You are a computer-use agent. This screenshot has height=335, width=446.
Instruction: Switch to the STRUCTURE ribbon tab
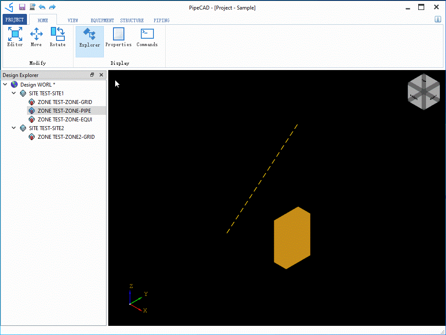(132, 20)
